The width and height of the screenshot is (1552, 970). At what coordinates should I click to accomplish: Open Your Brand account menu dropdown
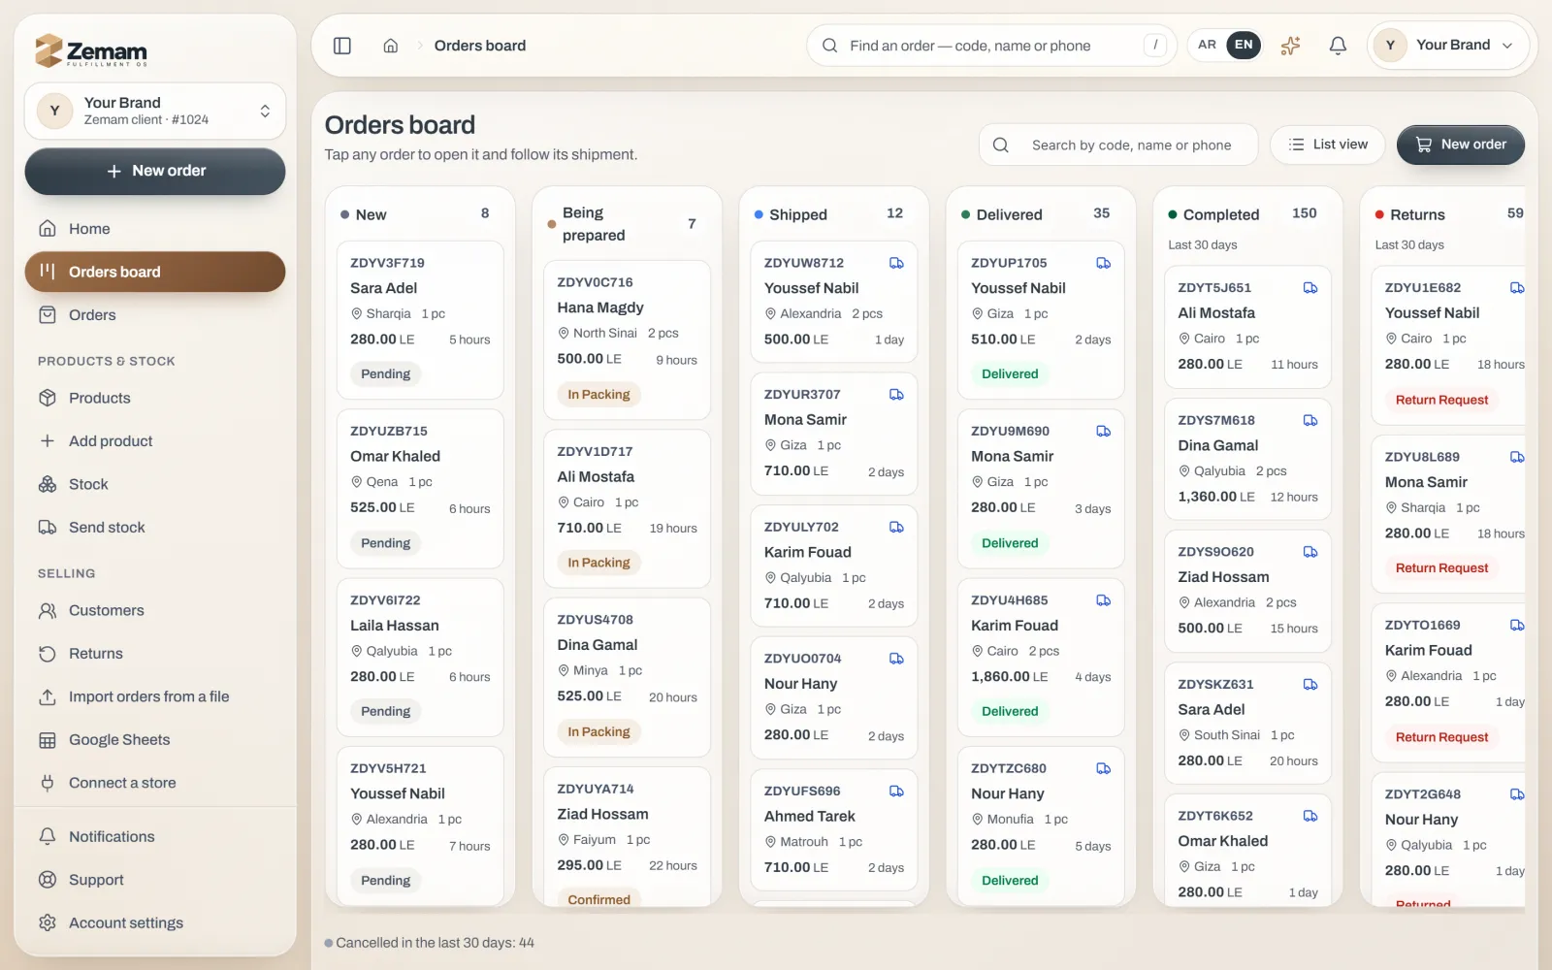point(1448,45)
